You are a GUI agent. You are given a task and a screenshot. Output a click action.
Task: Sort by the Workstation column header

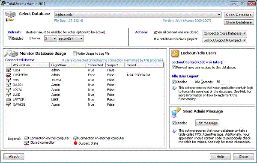tap(30, 65)
